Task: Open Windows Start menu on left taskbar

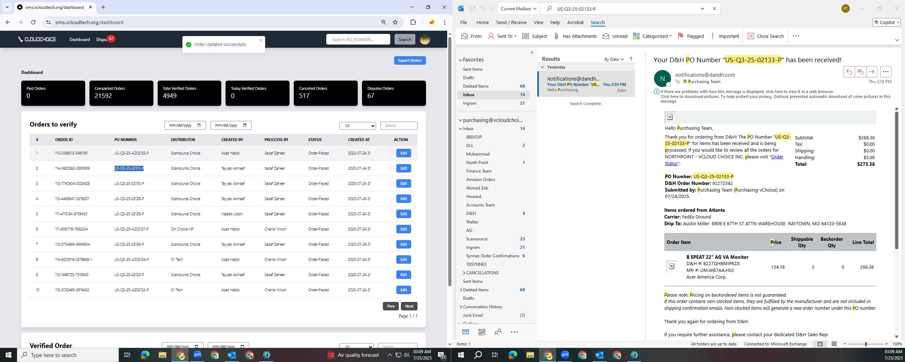Action: (8, 355)
